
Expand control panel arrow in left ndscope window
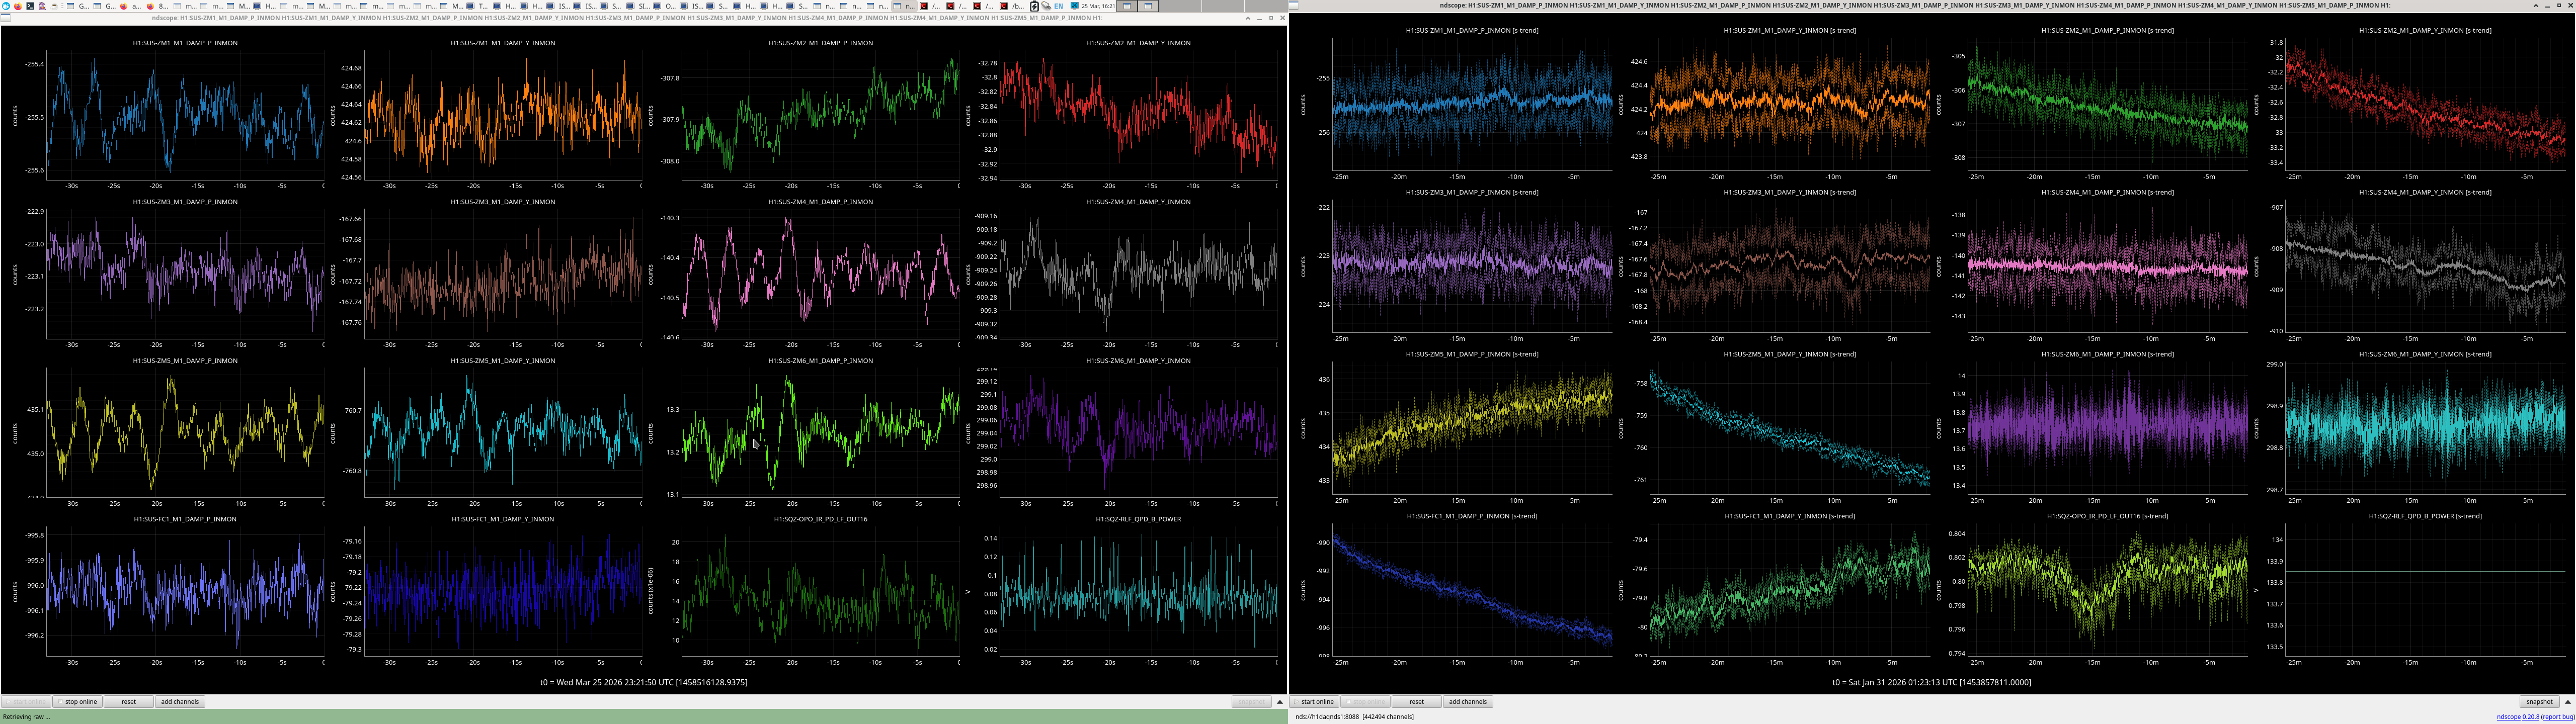pos(1280,702)
